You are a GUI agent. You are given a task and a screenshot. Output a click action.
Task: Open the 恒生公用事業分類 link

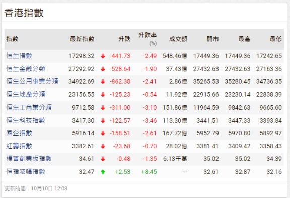point(32,81)
